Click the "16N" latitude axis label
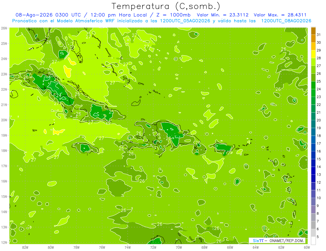326x251 pixels. coord(4,181)
